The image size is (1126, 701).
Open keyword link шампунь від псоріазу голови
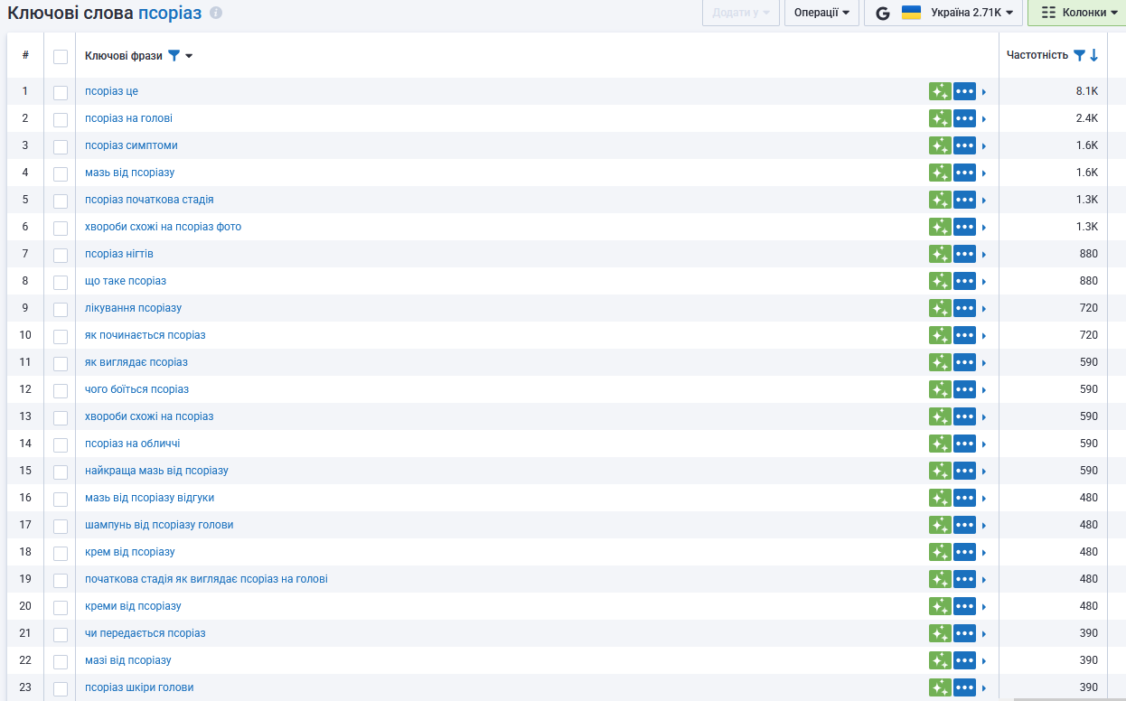pyautogui.click(x=159, y=525)
